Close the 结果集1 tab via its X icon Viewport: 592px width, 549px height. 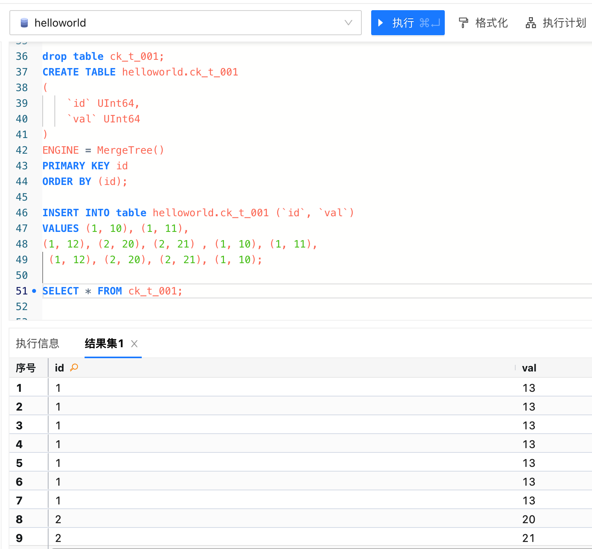coord(134,344)
